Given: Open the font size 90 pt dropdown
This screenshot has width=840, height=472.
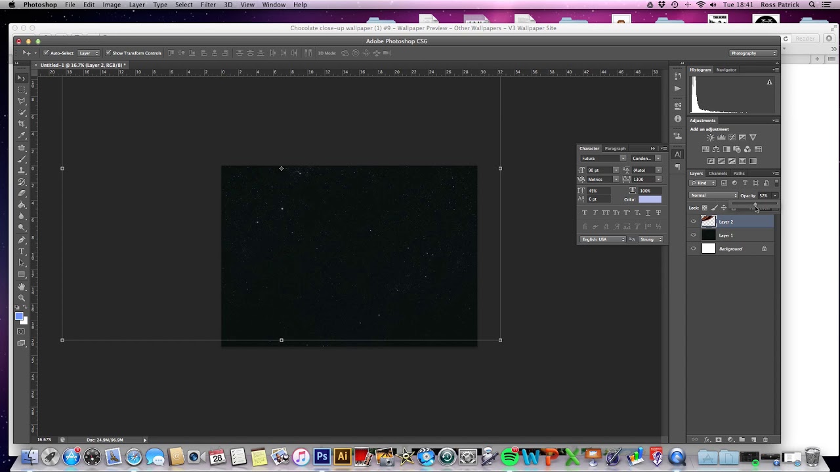Looking at the screenshot, I should 616,170.
